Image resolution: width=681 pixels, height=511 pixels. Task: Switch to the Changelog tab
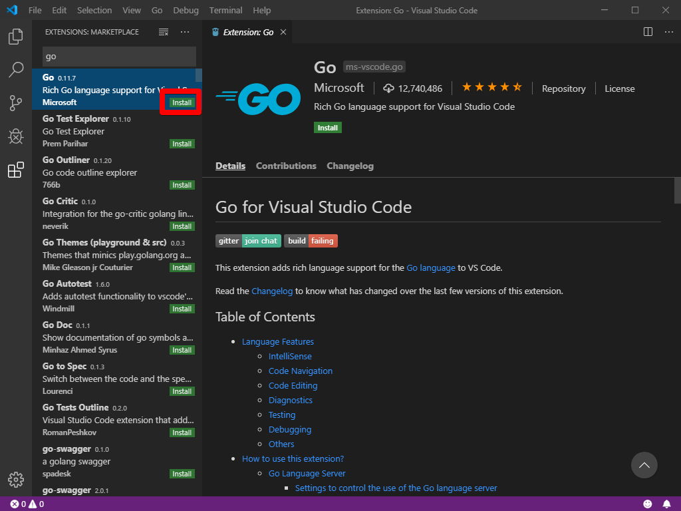click(x=350, y=166)
